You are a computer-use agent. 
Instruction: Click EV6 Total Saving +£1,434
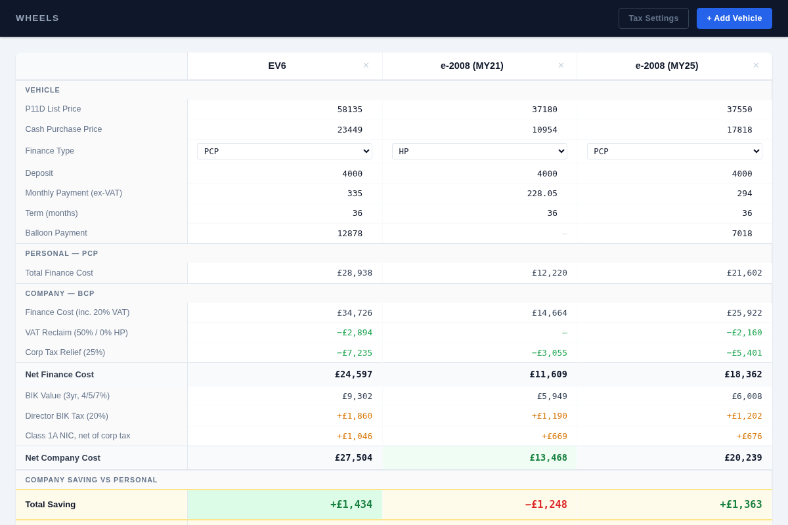351,505
